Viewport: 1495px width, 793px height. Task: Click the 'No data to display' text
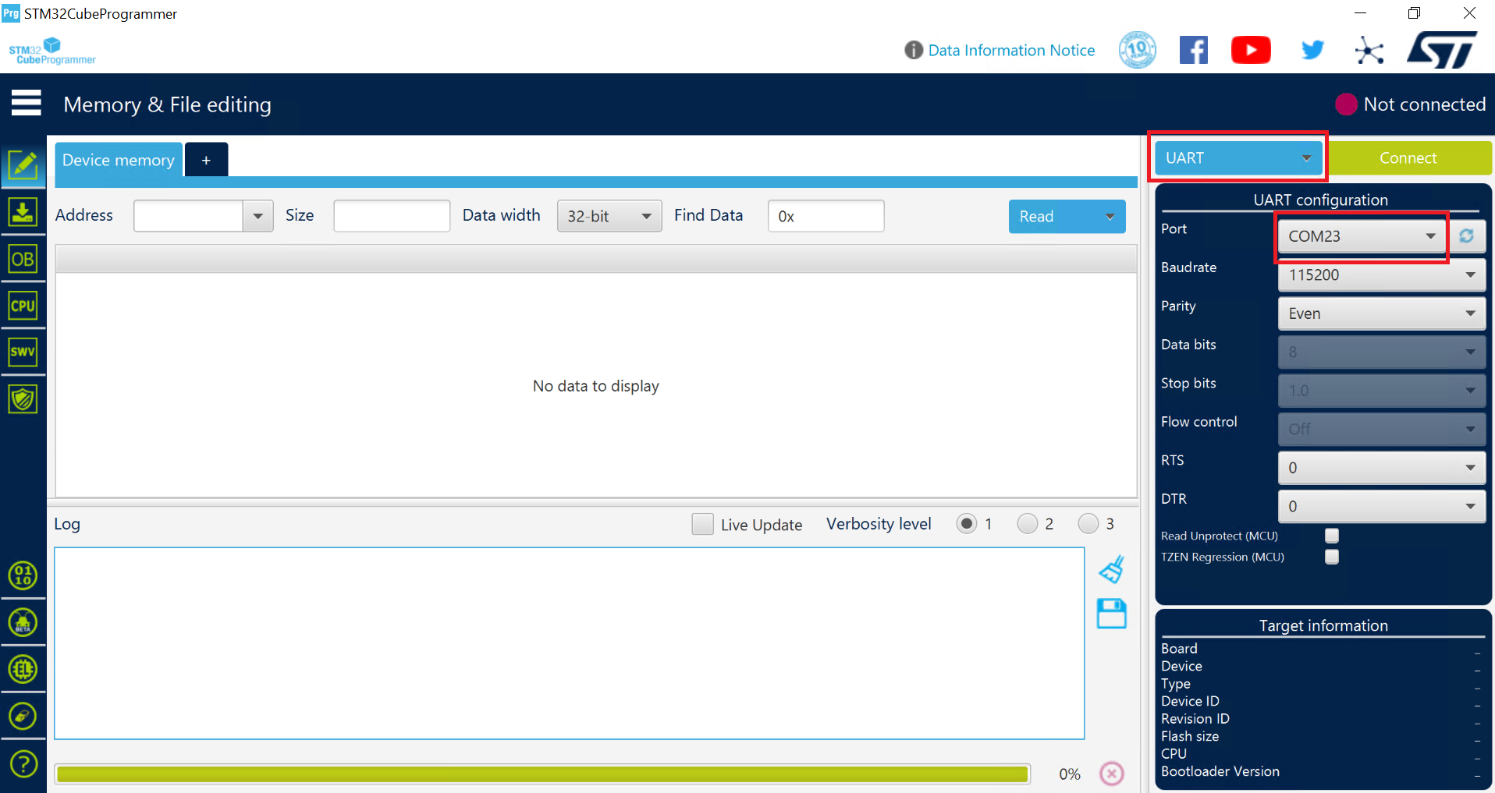pos(596,386)
